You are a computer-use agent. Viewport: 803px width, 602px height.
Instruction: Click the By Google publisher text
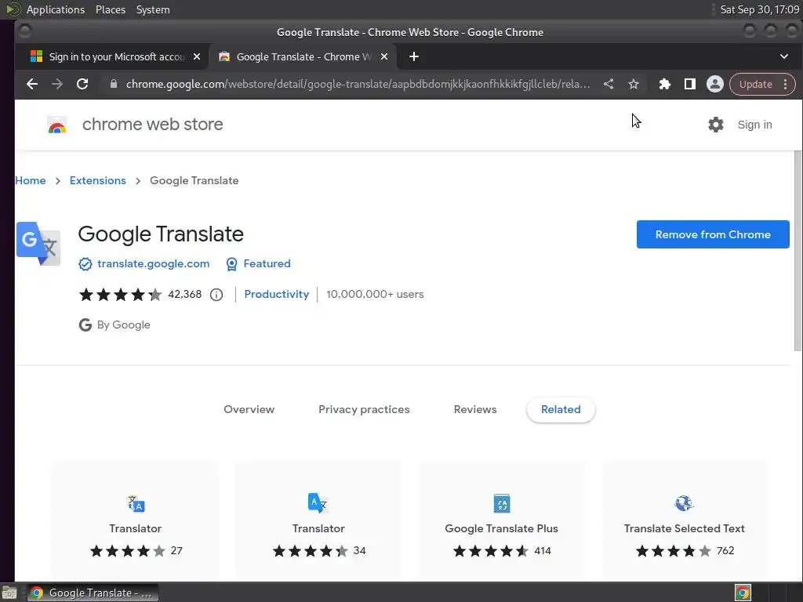(123, 325)
